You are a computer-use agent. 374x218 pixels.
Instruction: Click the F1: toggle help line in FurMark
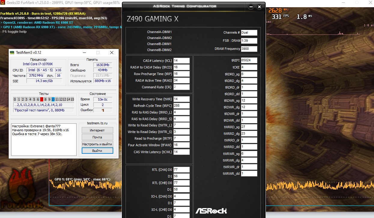point(13,32)
